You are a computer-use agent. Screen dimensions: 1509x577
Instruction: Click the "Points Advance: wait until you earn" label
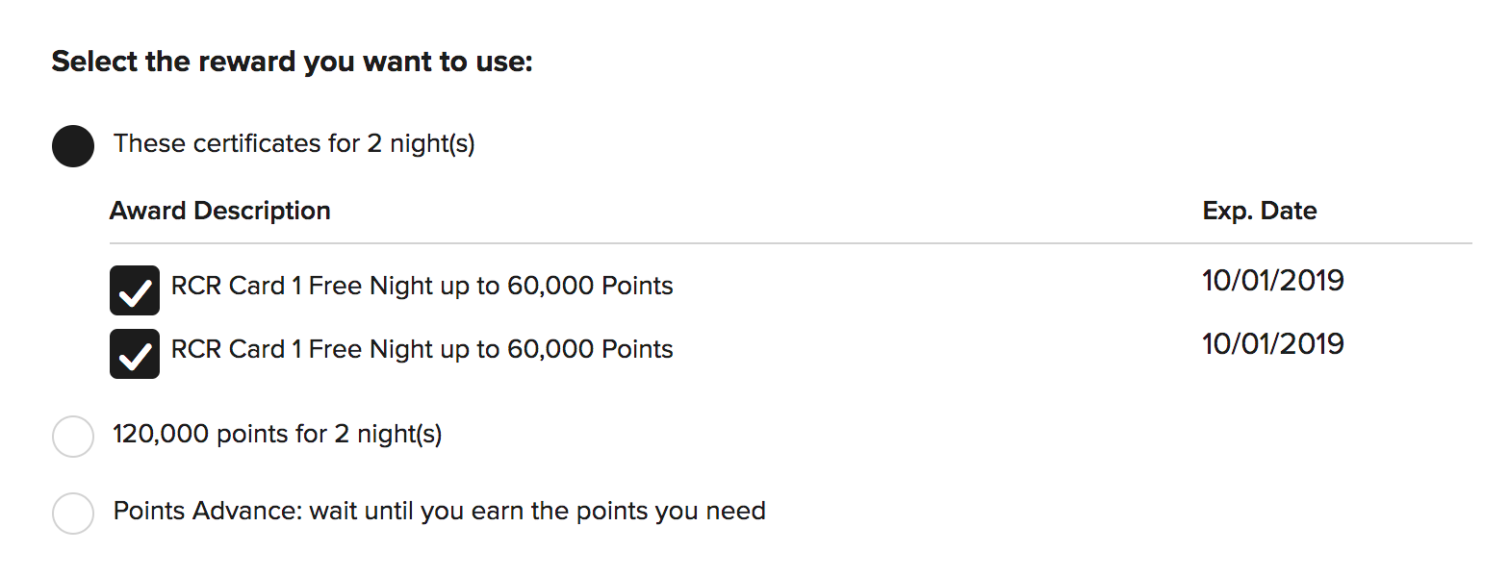click(x=439, y=511)
